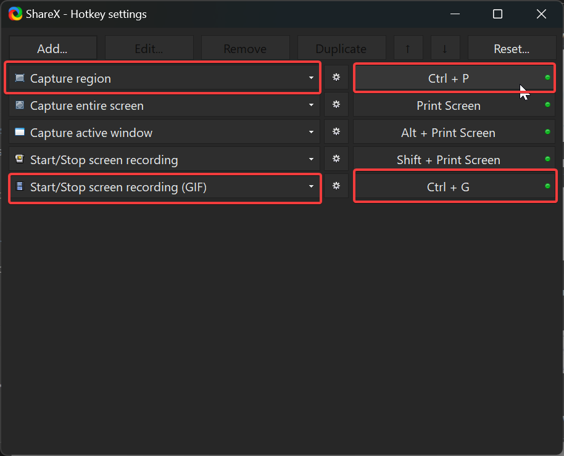Move selected hotkey down with arrow button

pos(446,48)
